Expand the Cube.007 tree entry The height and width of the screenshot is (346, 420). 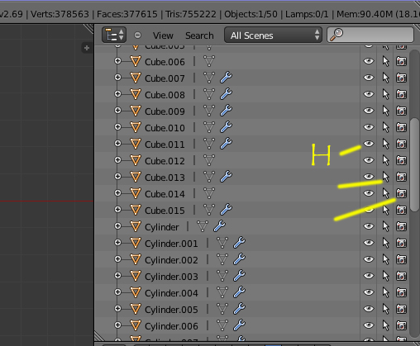point(117,78)
